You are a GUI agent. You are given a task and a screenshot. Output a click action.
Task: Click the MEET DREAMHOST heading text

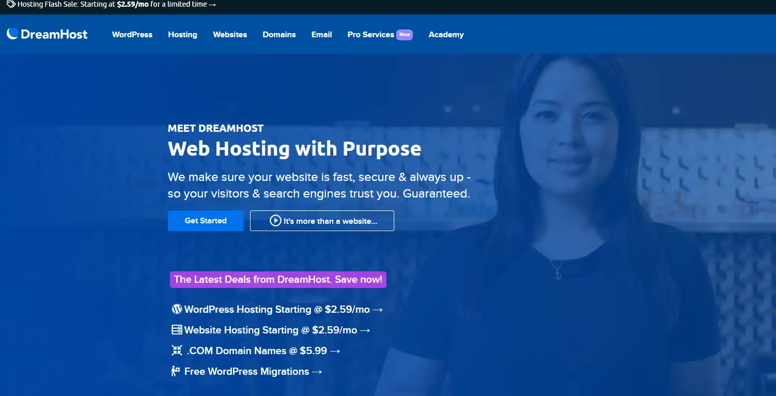tap(215, 128)
